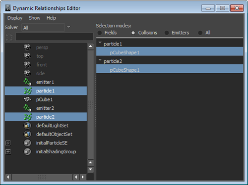This screenshot has height=185, width=248.
Task: Maximize the Dynamic Relationships Editor window
Action: click(222, 8)
